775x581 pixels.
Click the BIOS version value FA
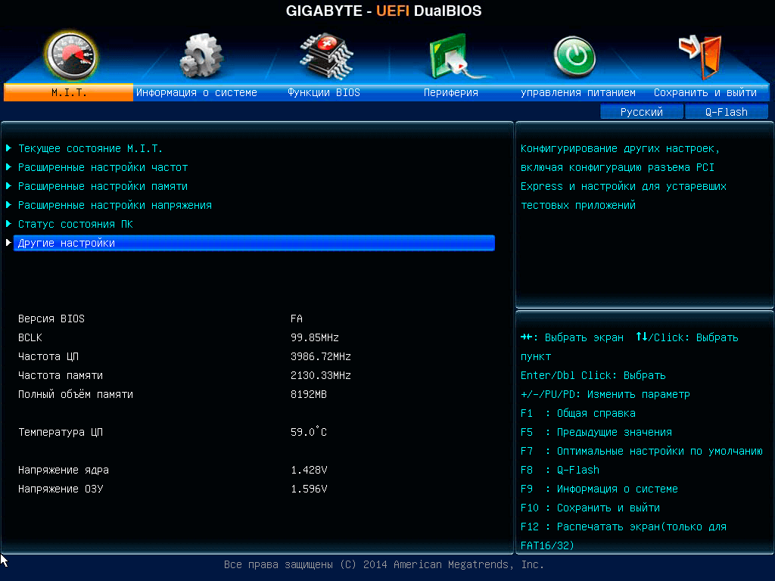(x=297, y=318)
